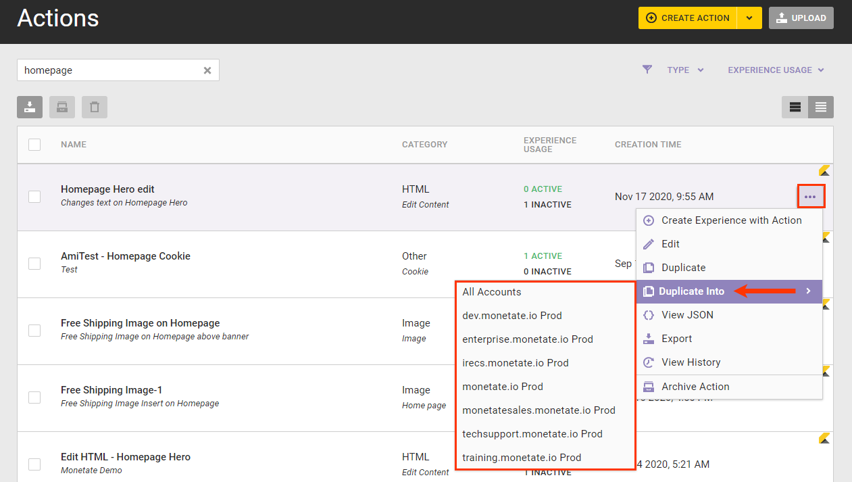This screenshot has width=852, height=482.
Task: Click into the homepage search field
Action: click(x=108, y=70)
